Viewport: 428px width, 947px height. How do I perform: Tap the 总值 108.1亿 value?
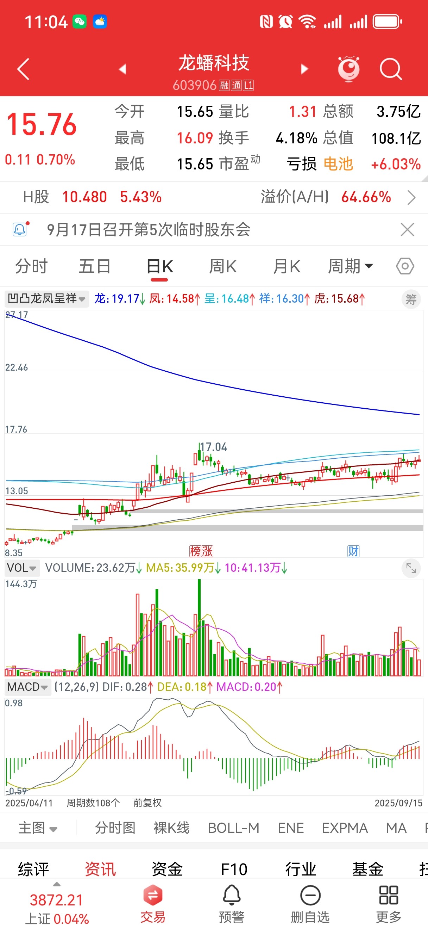pos(396,138)
